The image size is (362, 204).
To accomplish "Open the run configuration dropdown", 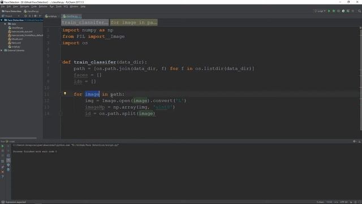I will [x=320, y=11].
